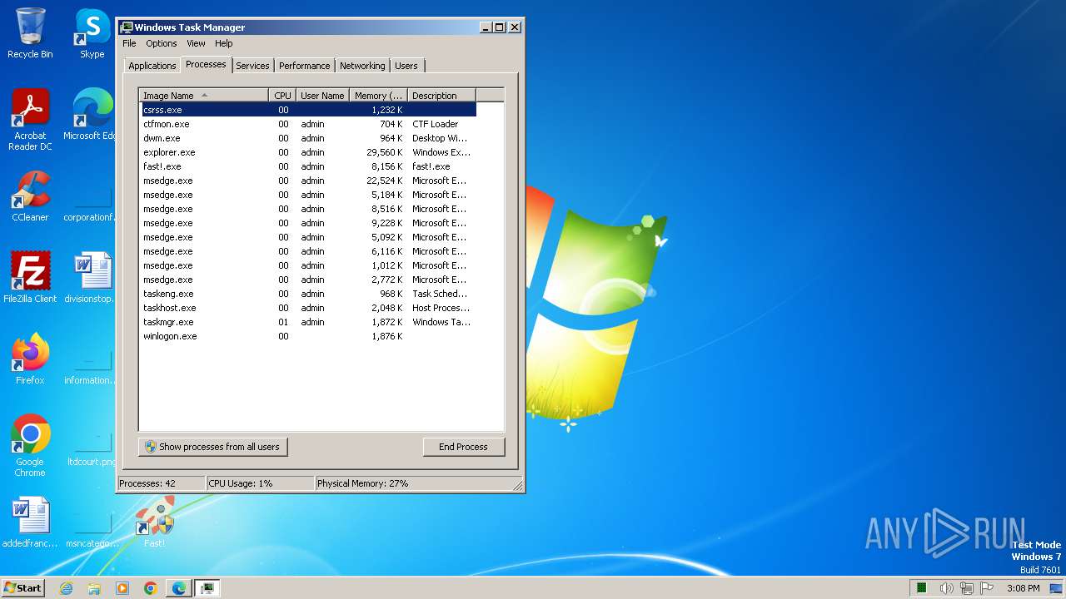Click the End Process button
This screenshot has width=1066, height=599.
click(x=463, y=447)
